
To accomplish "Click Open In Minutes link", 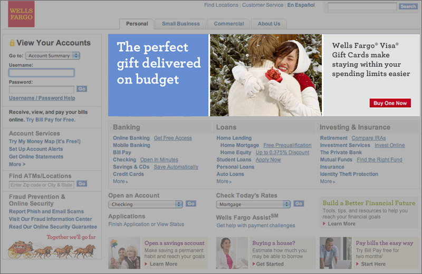I will [159, 160].
